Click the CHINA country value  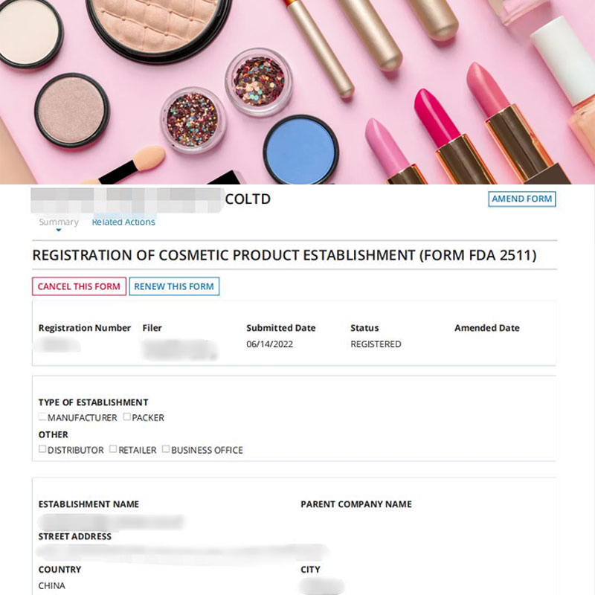click(51, 585)
